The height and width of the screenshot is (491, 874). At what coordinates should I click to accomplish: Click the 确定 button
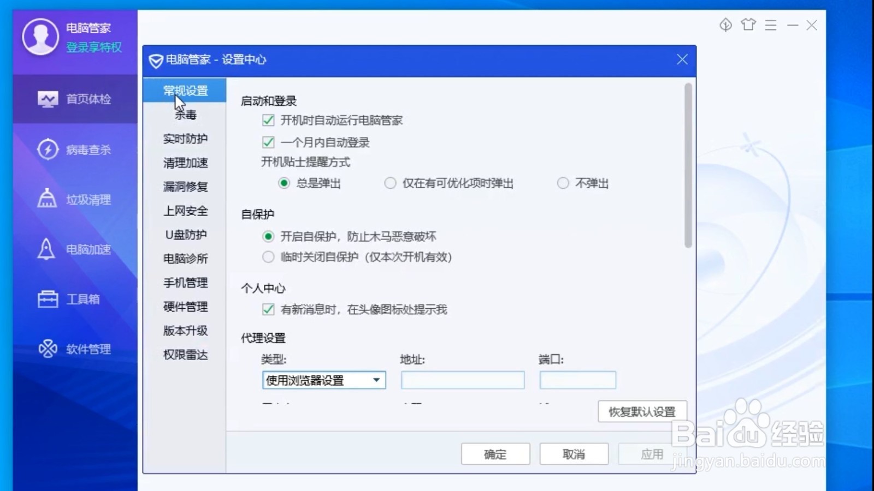coord(495,454)
